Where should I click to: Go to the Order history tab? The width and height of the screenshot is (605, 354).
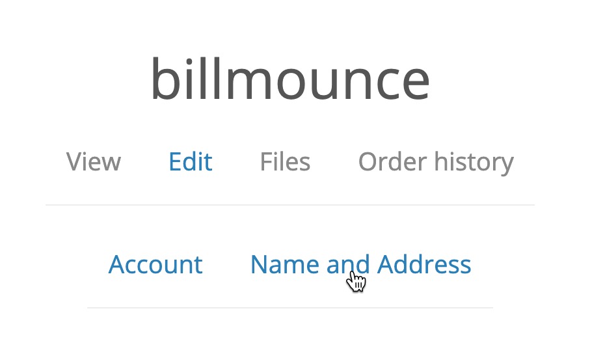436,161
